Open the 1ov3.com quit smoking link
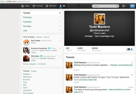 pyautogui.click(x=86, y=80)
